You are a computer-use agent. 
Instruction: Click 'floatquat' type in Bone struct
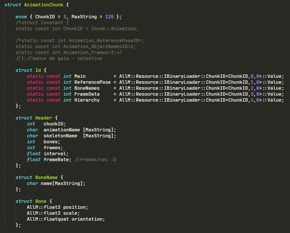click(x=56, y=219)
